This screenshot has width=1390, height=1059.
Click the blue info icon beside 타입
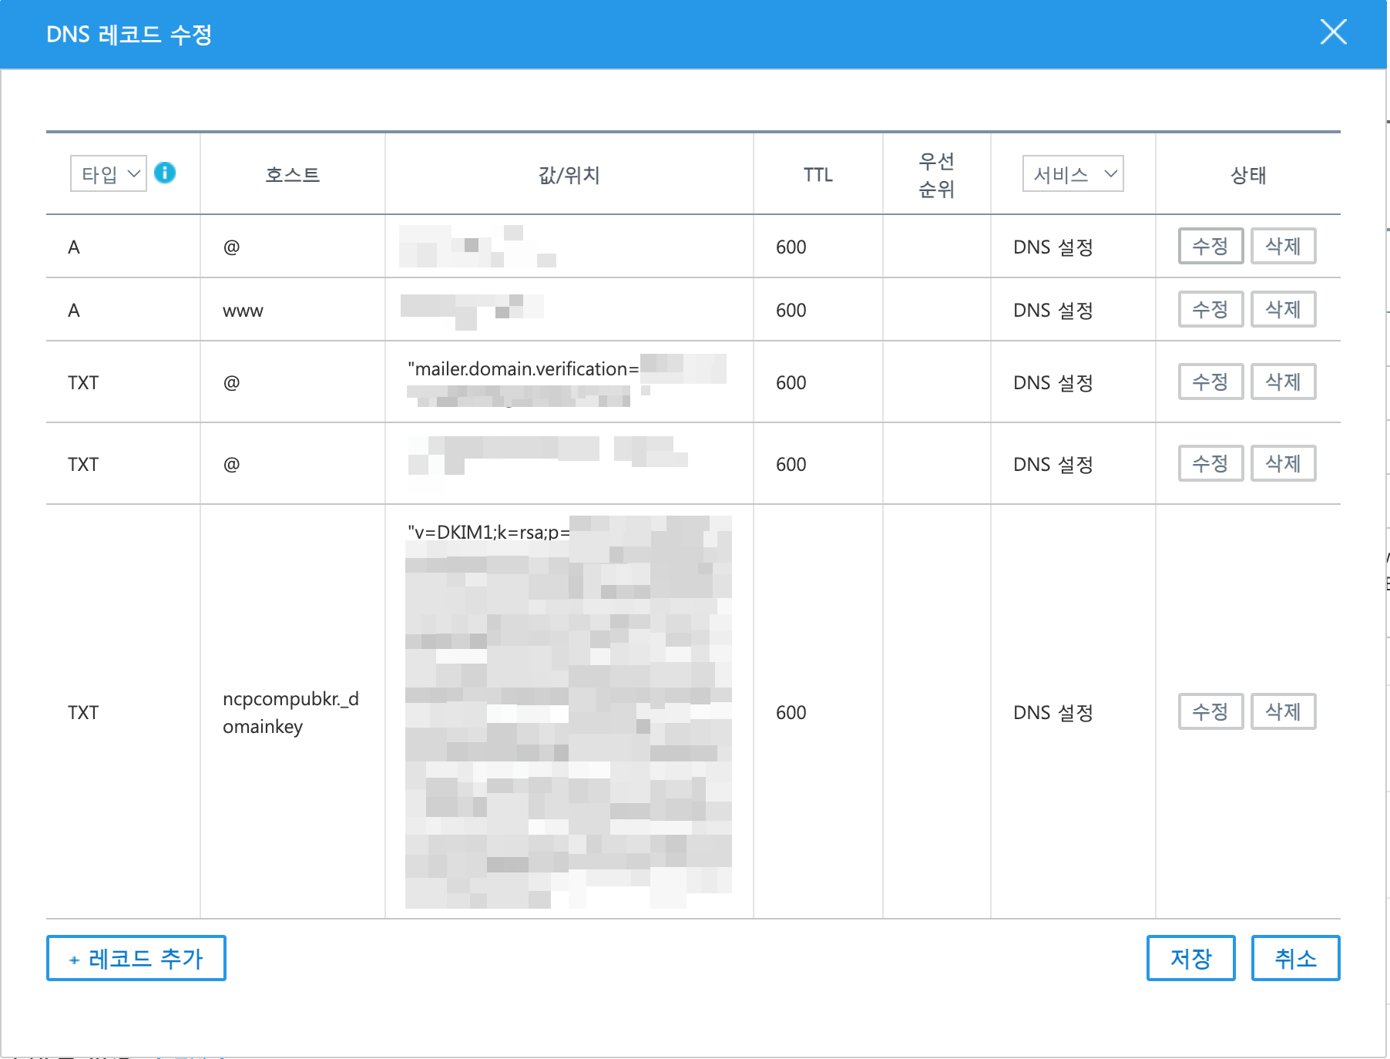point(165,173)
